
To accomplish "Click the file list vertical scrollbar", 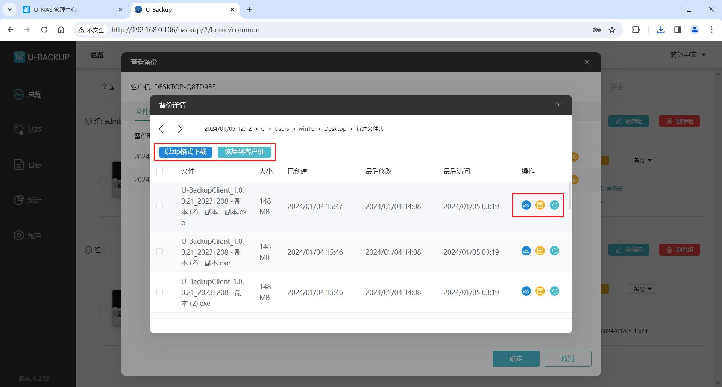I will coord(570,195).
